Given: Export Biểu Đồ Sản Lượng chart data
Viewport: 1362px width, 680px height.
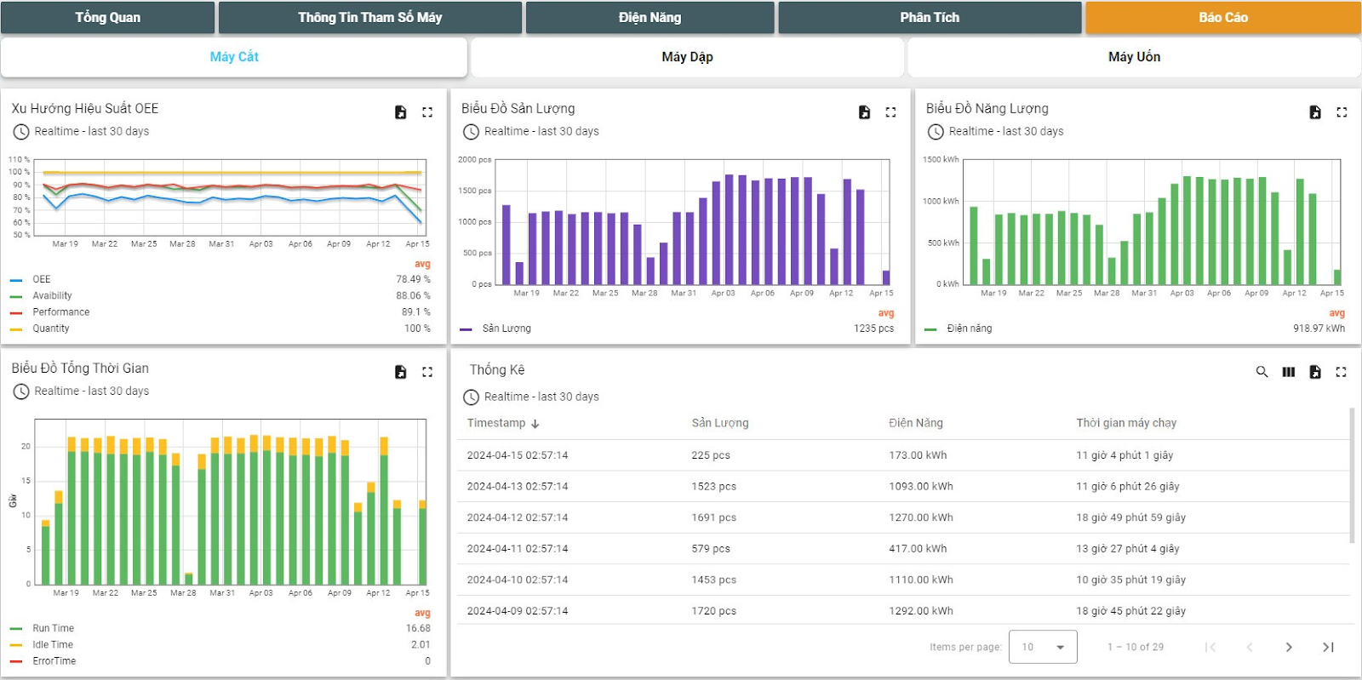Looking at the screenshot, I should coord(864,112).
